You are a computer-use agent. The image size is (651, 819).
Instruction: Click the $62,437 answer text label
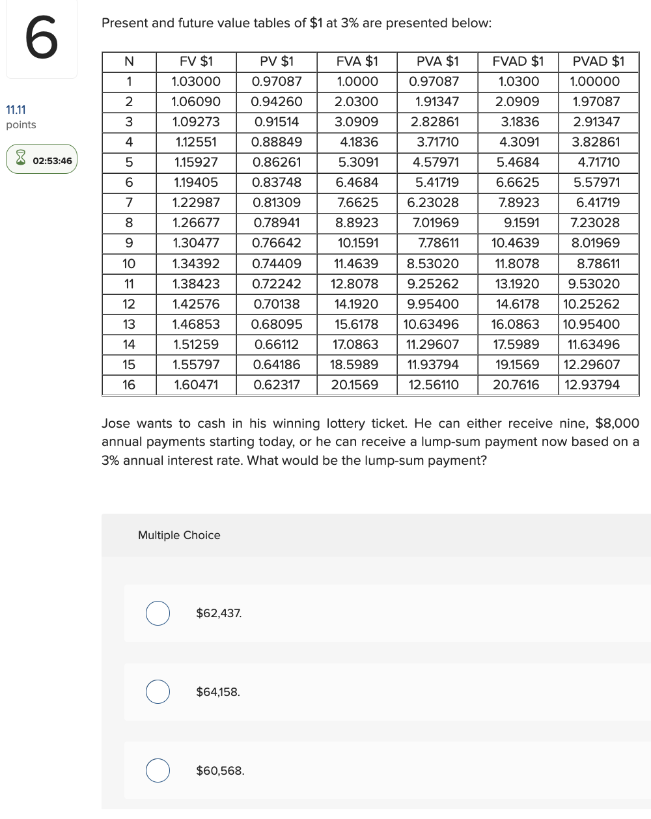(218, 613)
